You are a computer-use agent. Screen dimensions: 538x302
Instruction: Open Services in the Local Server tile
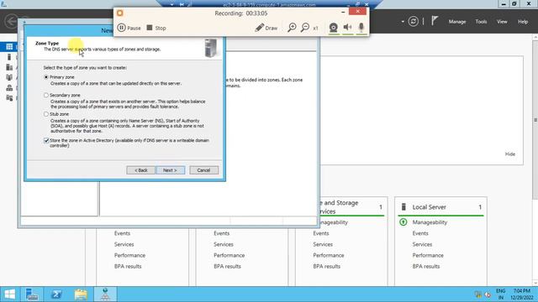point(422,244)
